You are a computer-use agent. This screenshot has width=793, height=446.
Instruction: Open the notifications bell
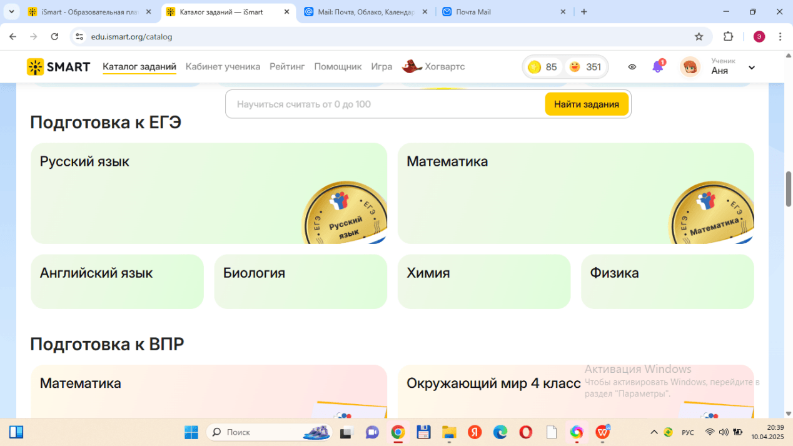(658, 67)
